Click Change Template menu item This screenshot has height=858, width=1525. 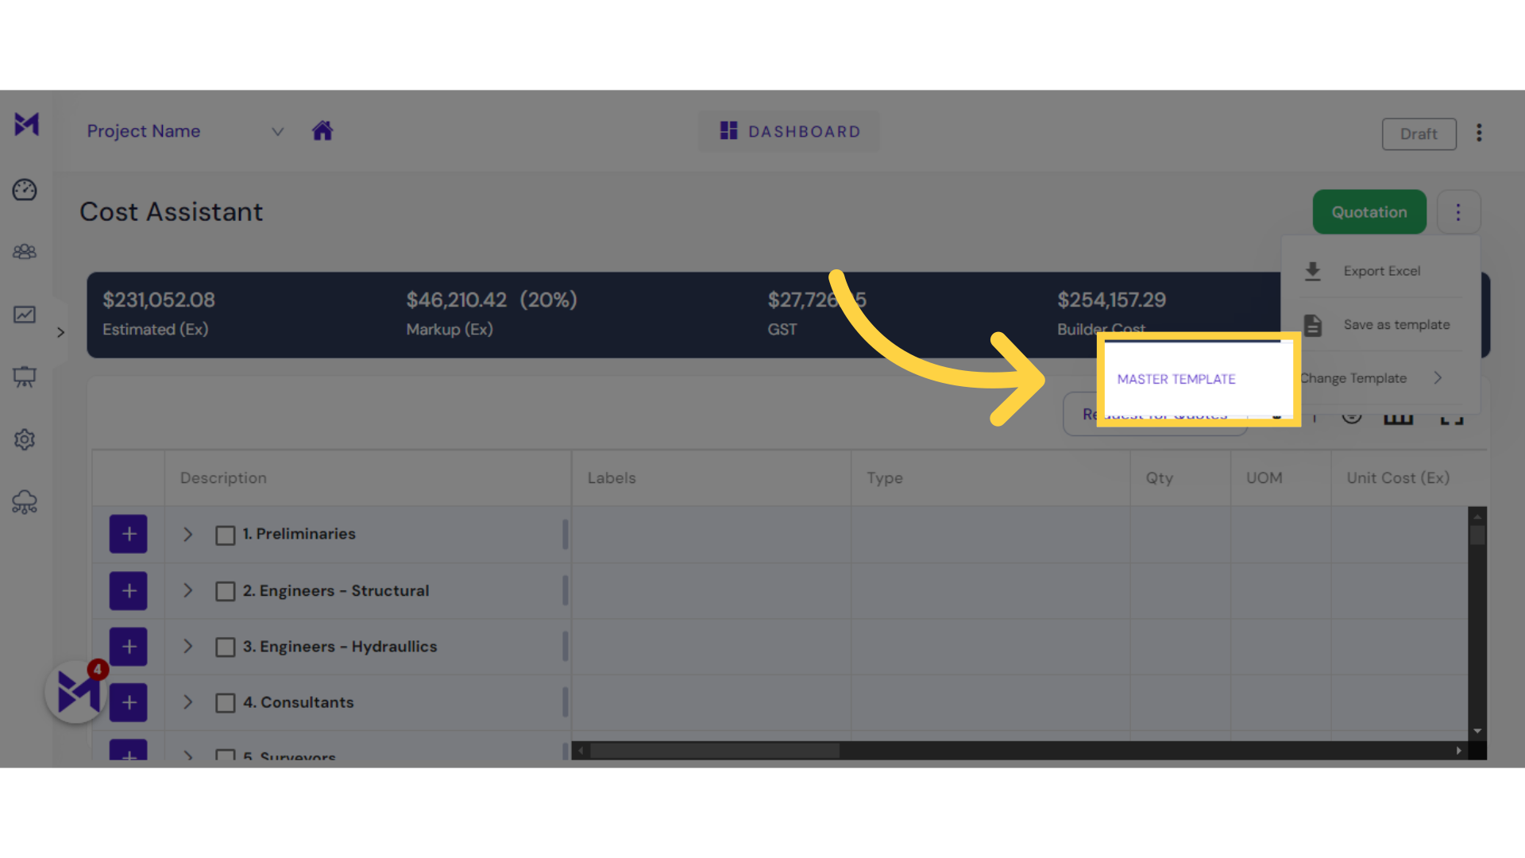tap(1372, 377)
